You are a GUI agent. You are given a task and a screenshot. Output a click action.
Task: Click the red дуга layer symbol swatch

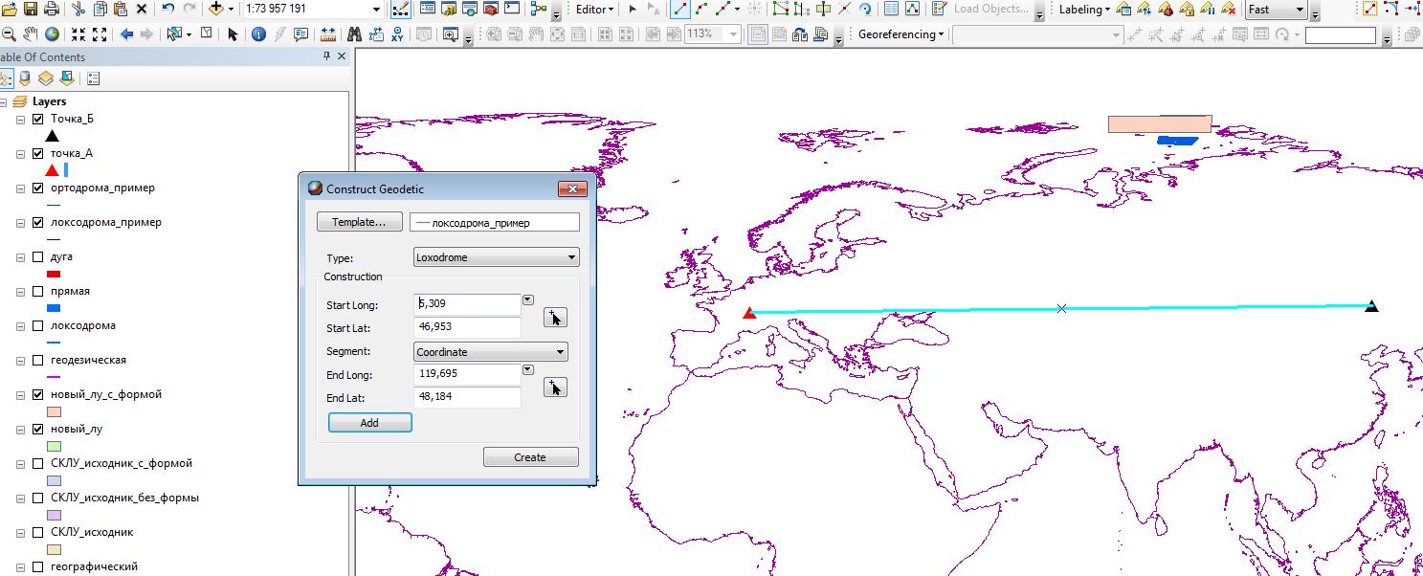(x=54, y=275)
